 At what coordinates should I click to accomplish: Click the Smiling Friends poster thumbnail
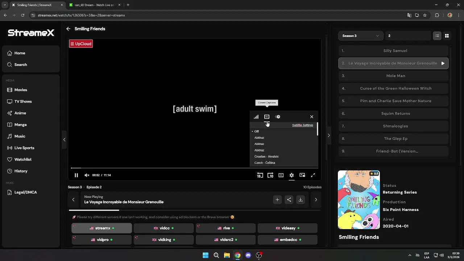[x=359, y=200]
